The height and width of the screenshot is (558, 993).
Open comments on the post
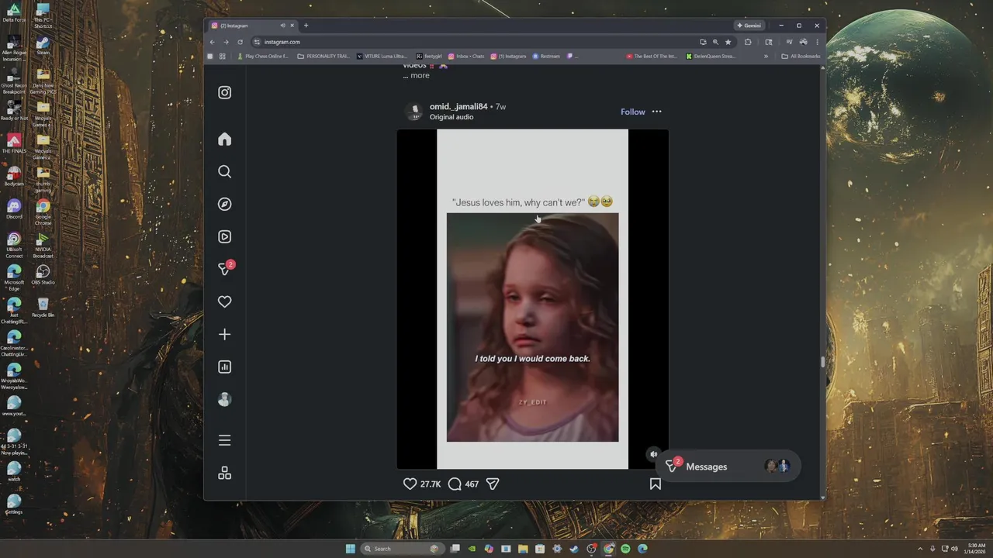[x=455, y=484]
